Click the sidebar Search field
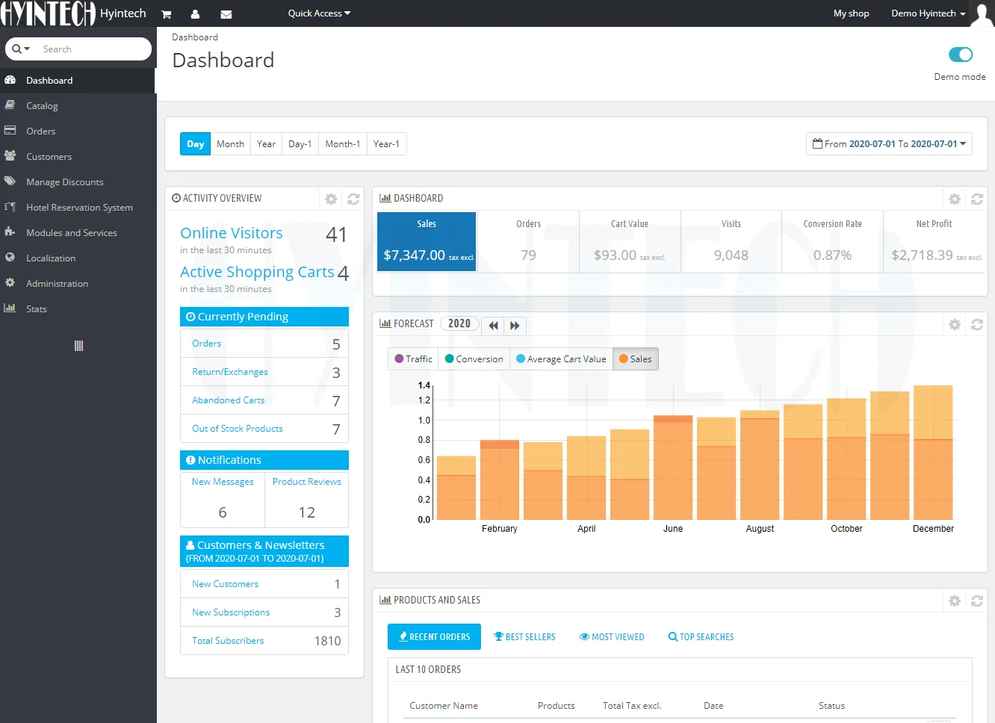995x723 pixels. pyautogui.click(x=90, y=49)
